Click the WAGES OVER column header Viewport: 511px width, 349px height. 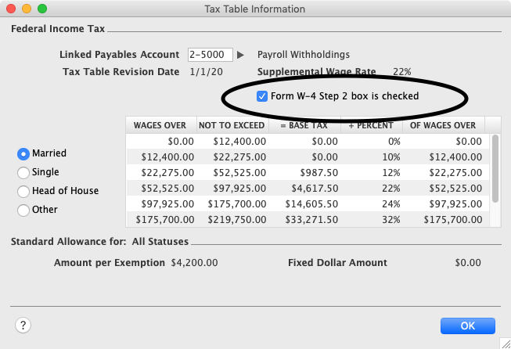tap(160, 125)
